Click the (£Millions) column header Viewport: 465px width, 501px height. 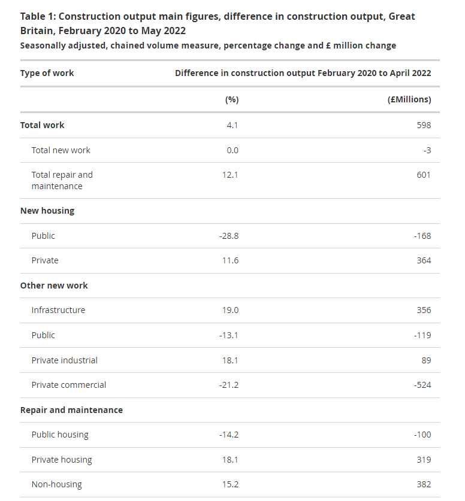409,100
